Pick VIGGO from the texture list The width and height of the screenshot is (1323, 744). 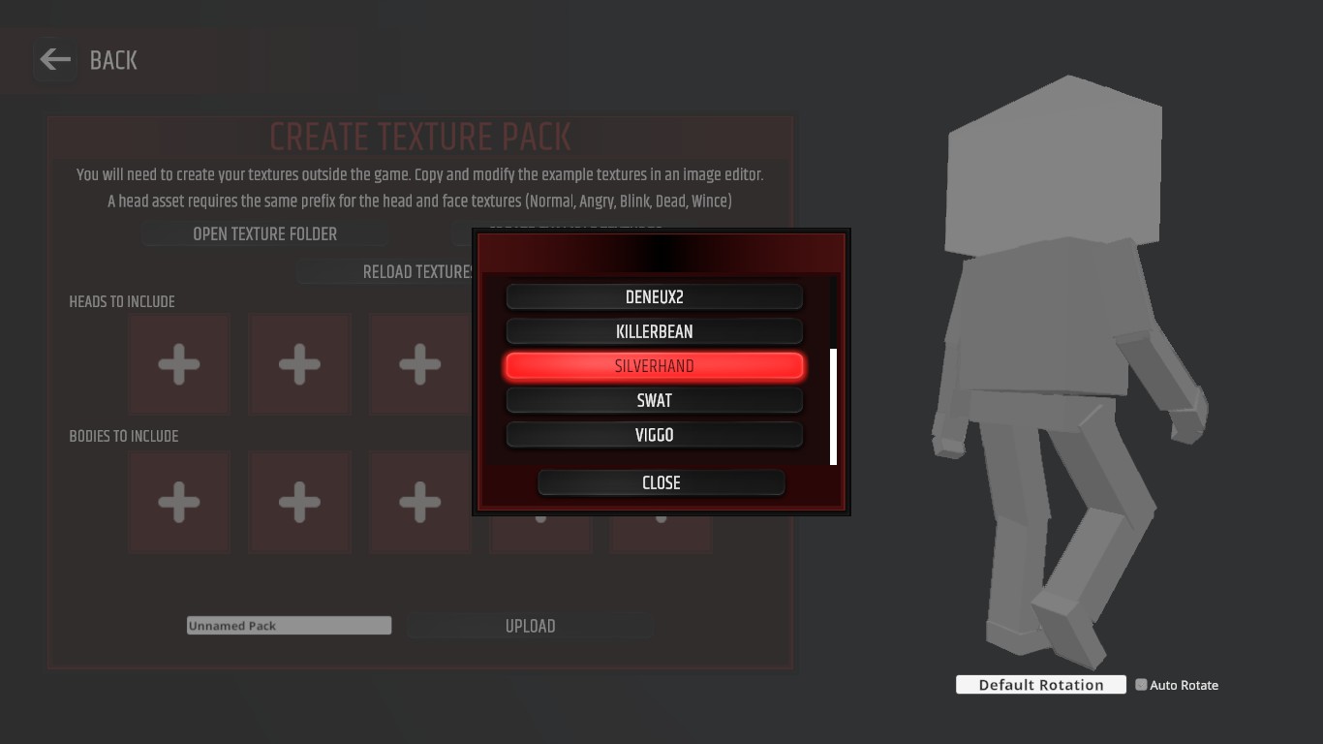click(x=655, y=435)
